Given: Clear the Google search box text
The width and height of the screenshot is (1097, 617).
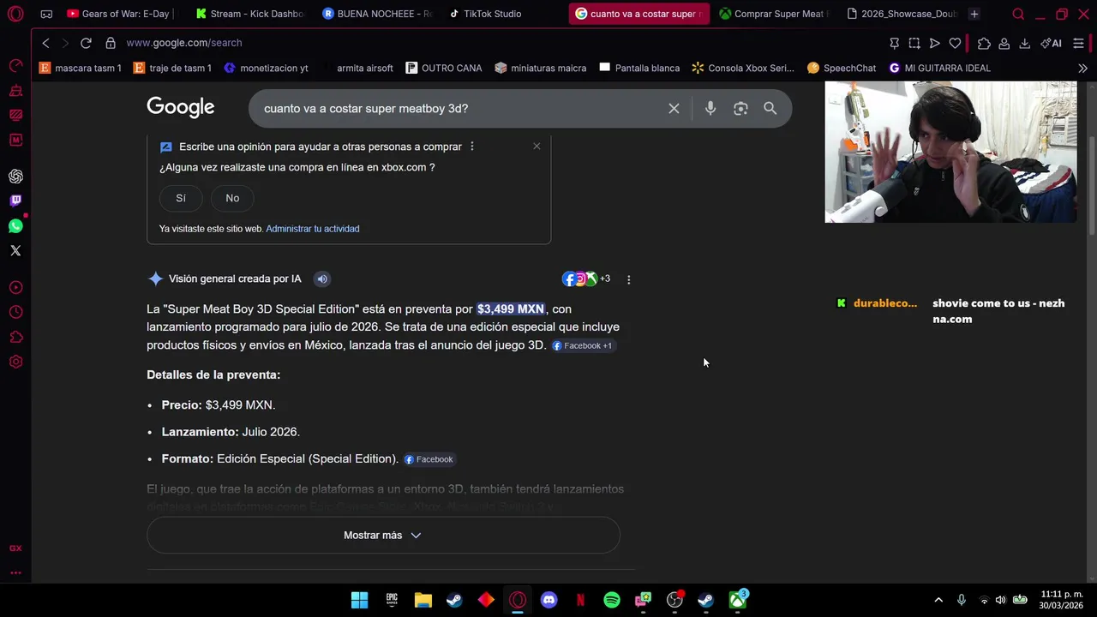Looking at the screenshot, I should coord(674,109).
